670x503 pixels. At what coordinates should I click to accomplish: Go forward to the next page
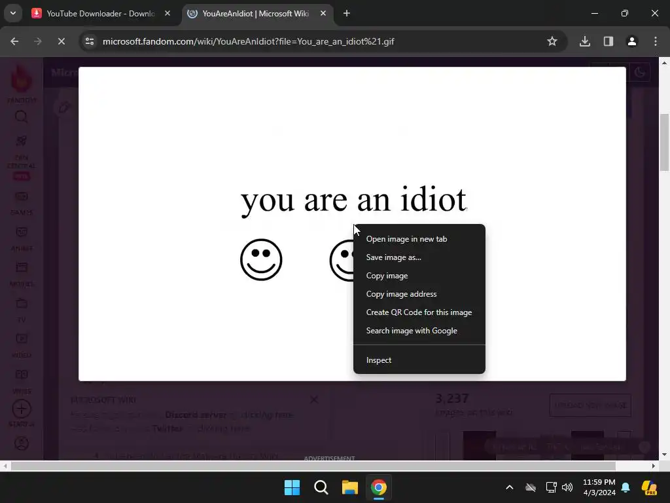point(38,41)
